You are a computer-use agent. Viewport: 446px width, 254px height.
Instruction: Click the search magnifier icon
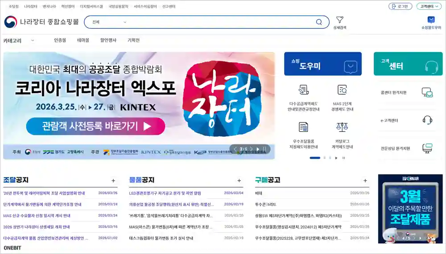tap(319, 22)
